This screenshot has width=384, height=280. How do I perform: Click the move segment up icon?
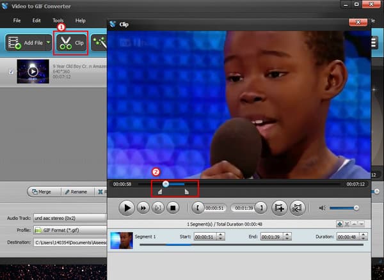coord(354,224)
